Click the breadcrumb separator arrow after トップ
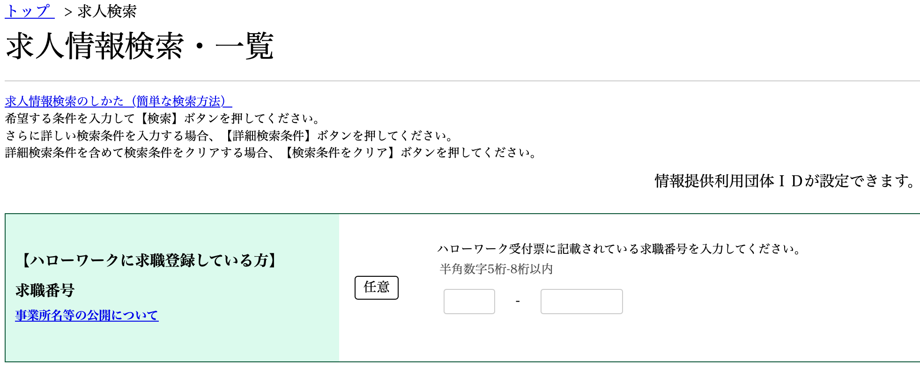 (x=68, y=12)
